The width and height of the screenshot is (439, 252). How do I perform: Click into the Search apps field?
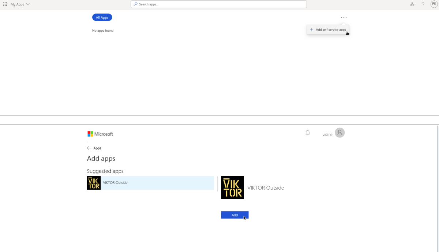219,4
